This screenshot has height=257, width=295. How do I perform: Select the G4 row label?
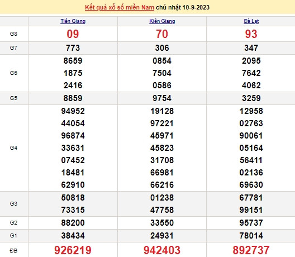coord(13,148)
